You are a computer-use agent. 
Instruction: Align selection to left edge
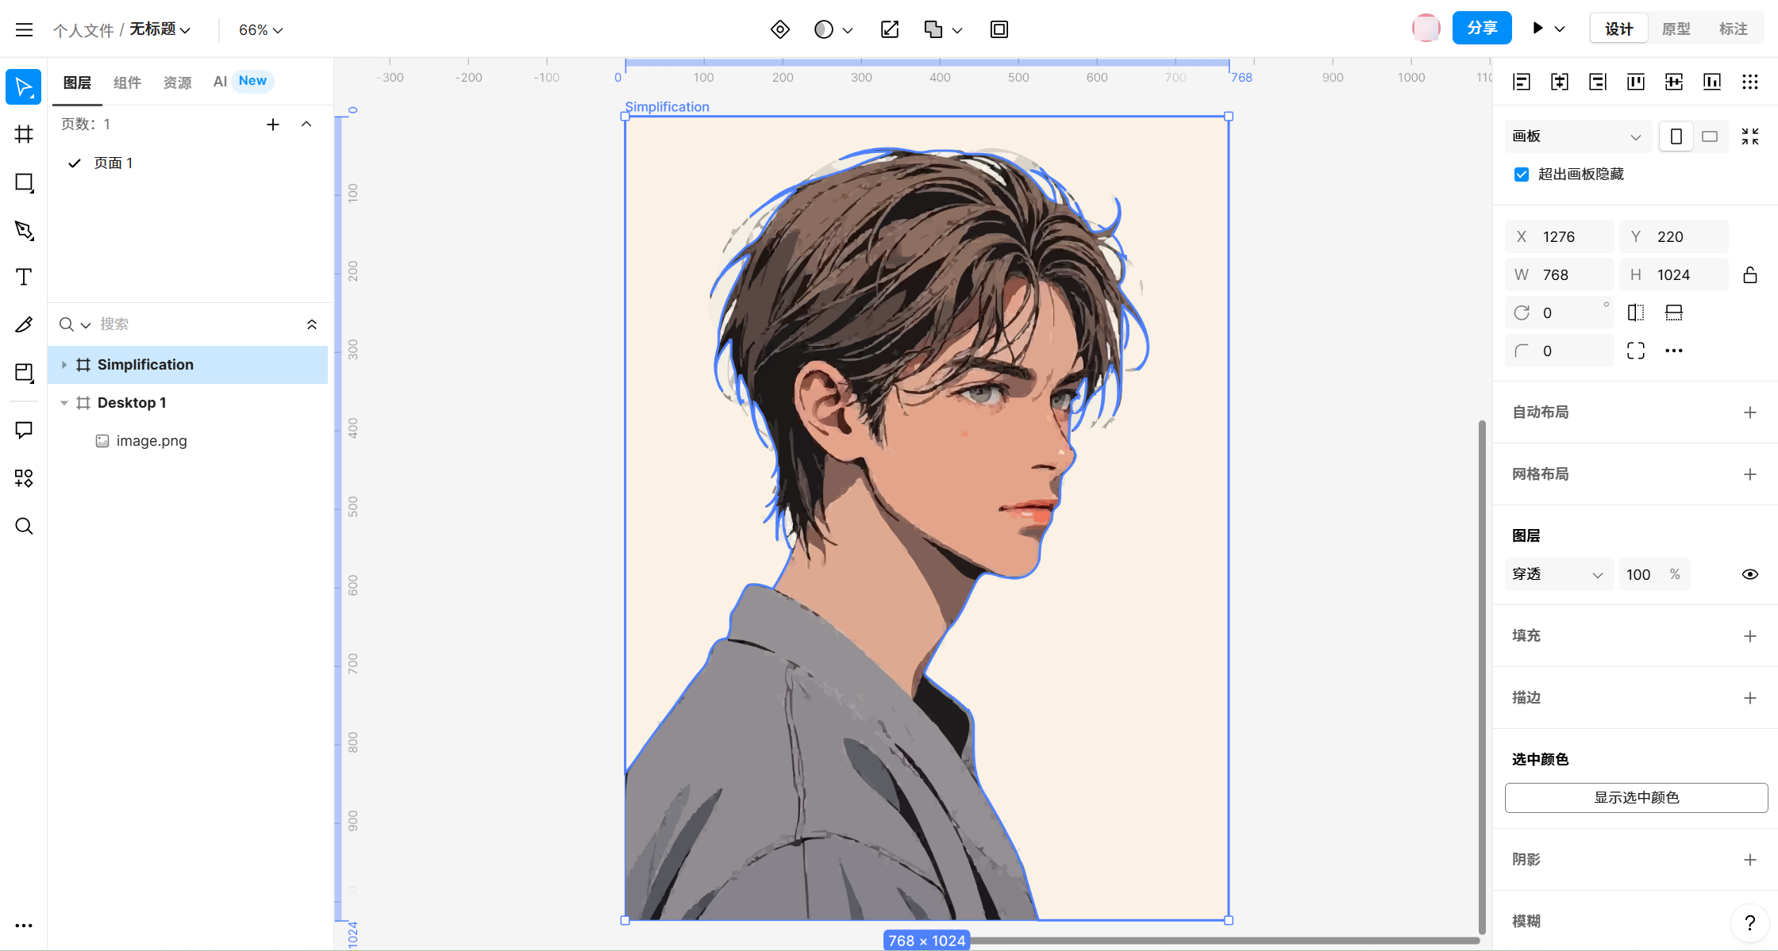[x=1522, y=82]
